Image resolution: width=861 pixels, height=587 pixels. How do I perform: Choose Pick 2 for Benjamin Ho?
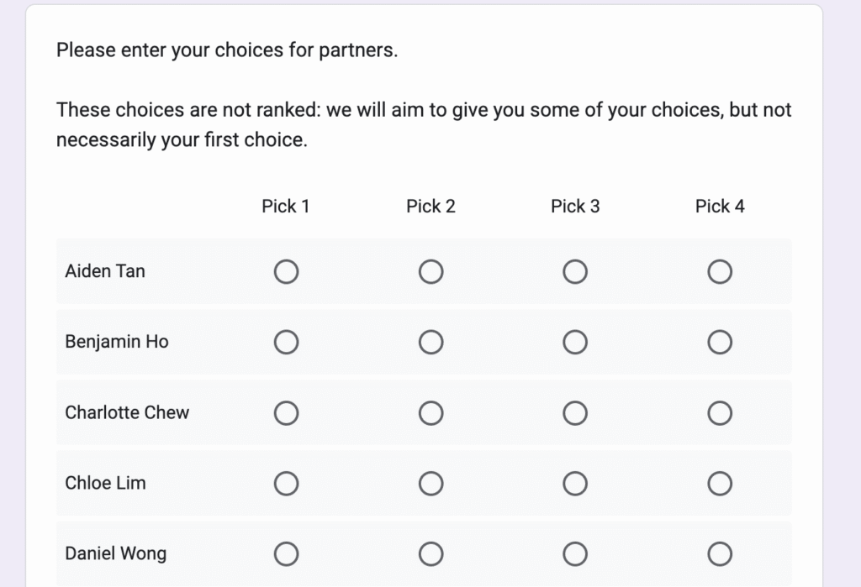click(430, 343)
